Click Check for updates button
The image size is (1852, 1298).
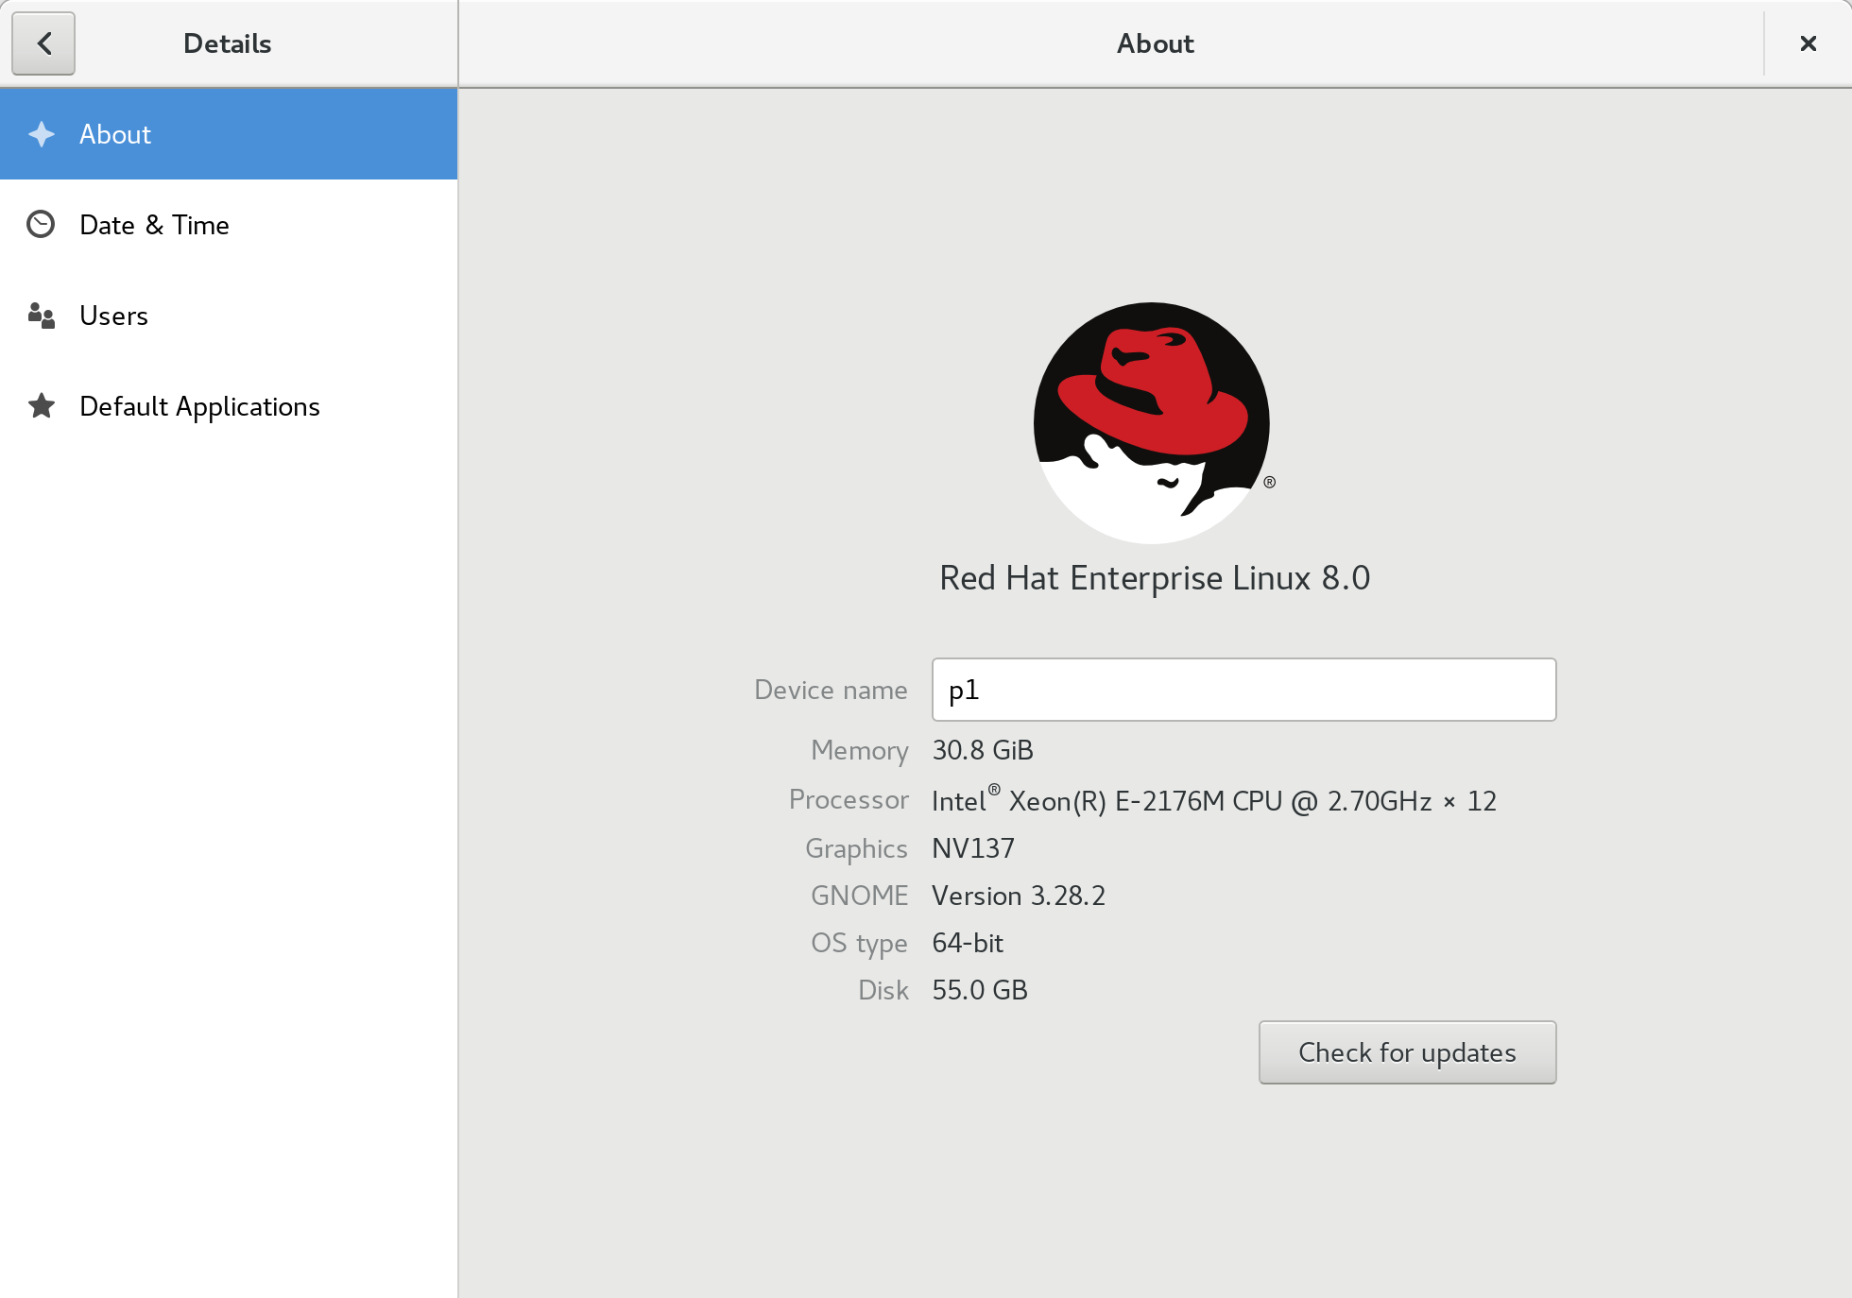click(1407, 1052)
